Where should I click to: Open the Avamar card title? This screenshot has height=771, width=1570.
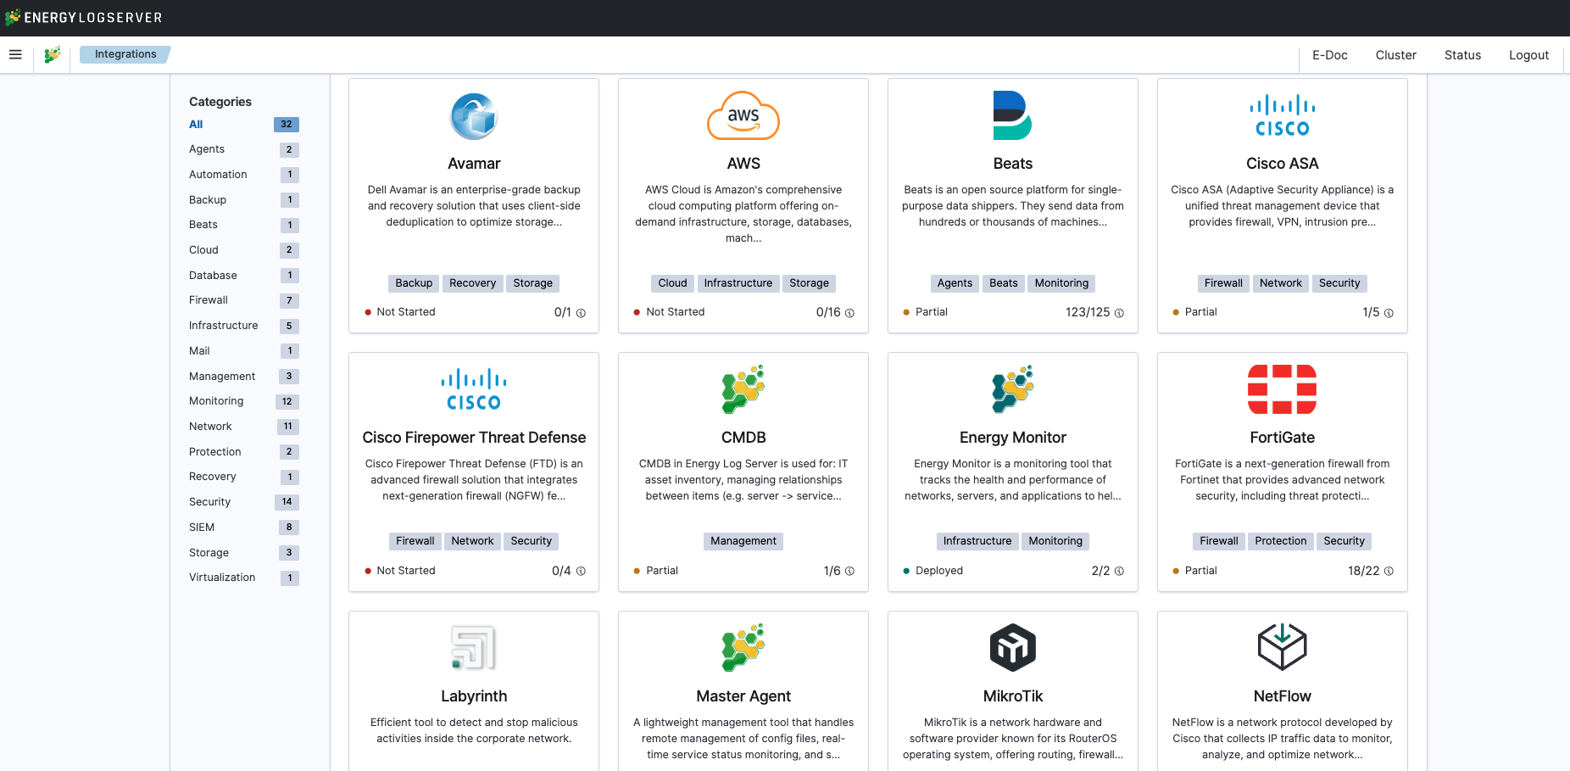tap(474, 164)
